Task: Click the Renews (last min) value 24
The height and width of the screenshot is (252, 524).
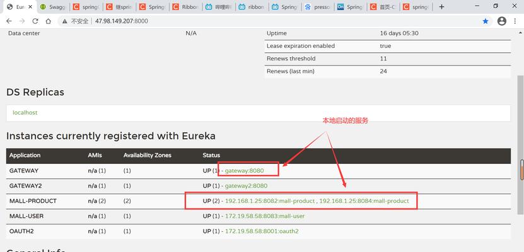Action: [x=383, y=71]
